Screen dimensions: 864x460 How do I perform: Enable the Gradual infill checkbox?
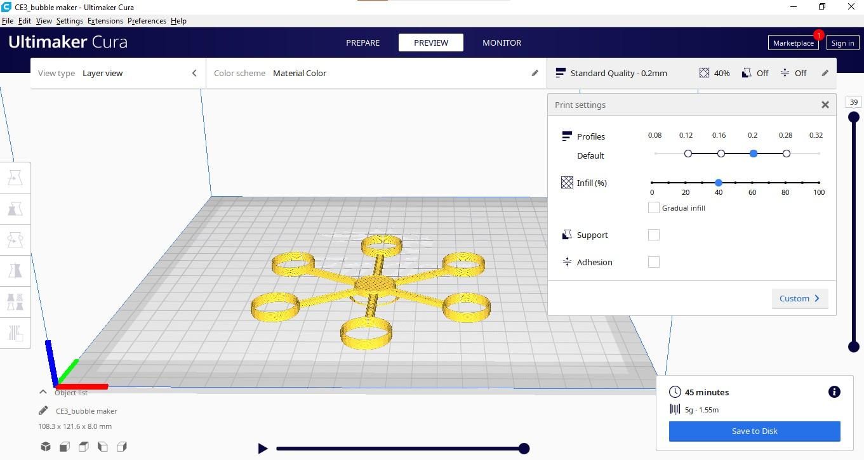click(x=653, y=207)
